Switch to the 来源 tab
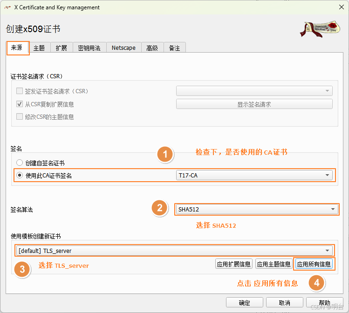The image size is (349, 313). tap(18, 48)
